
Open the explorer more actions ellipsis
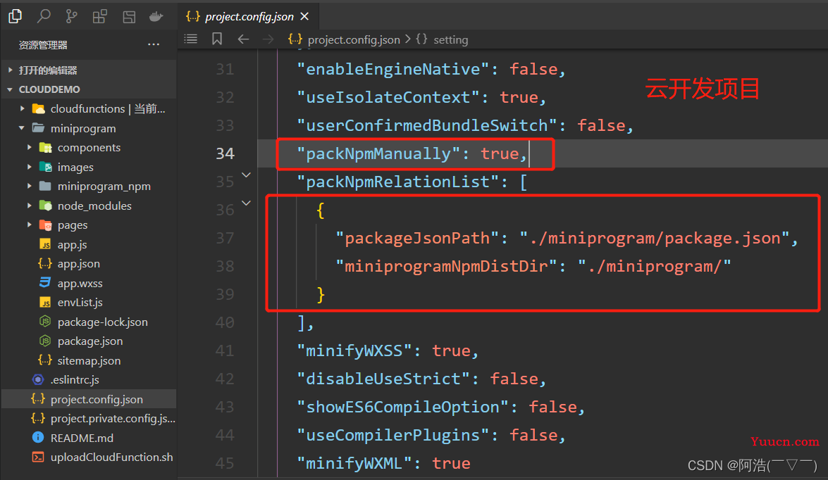coord(154,44)
